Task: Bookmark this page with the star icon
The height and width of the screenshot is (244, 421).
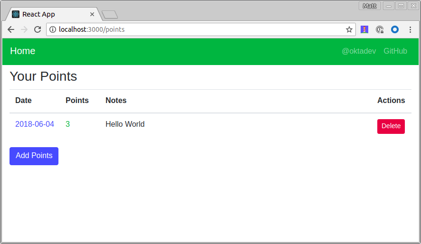Action: click(349, 29)
